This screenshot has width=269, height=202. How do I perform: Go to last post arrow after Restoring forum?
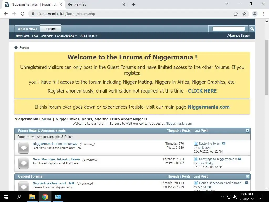pos(224,143)
